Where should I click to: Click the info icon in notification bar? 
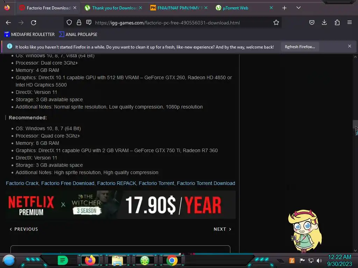point(9,46)
